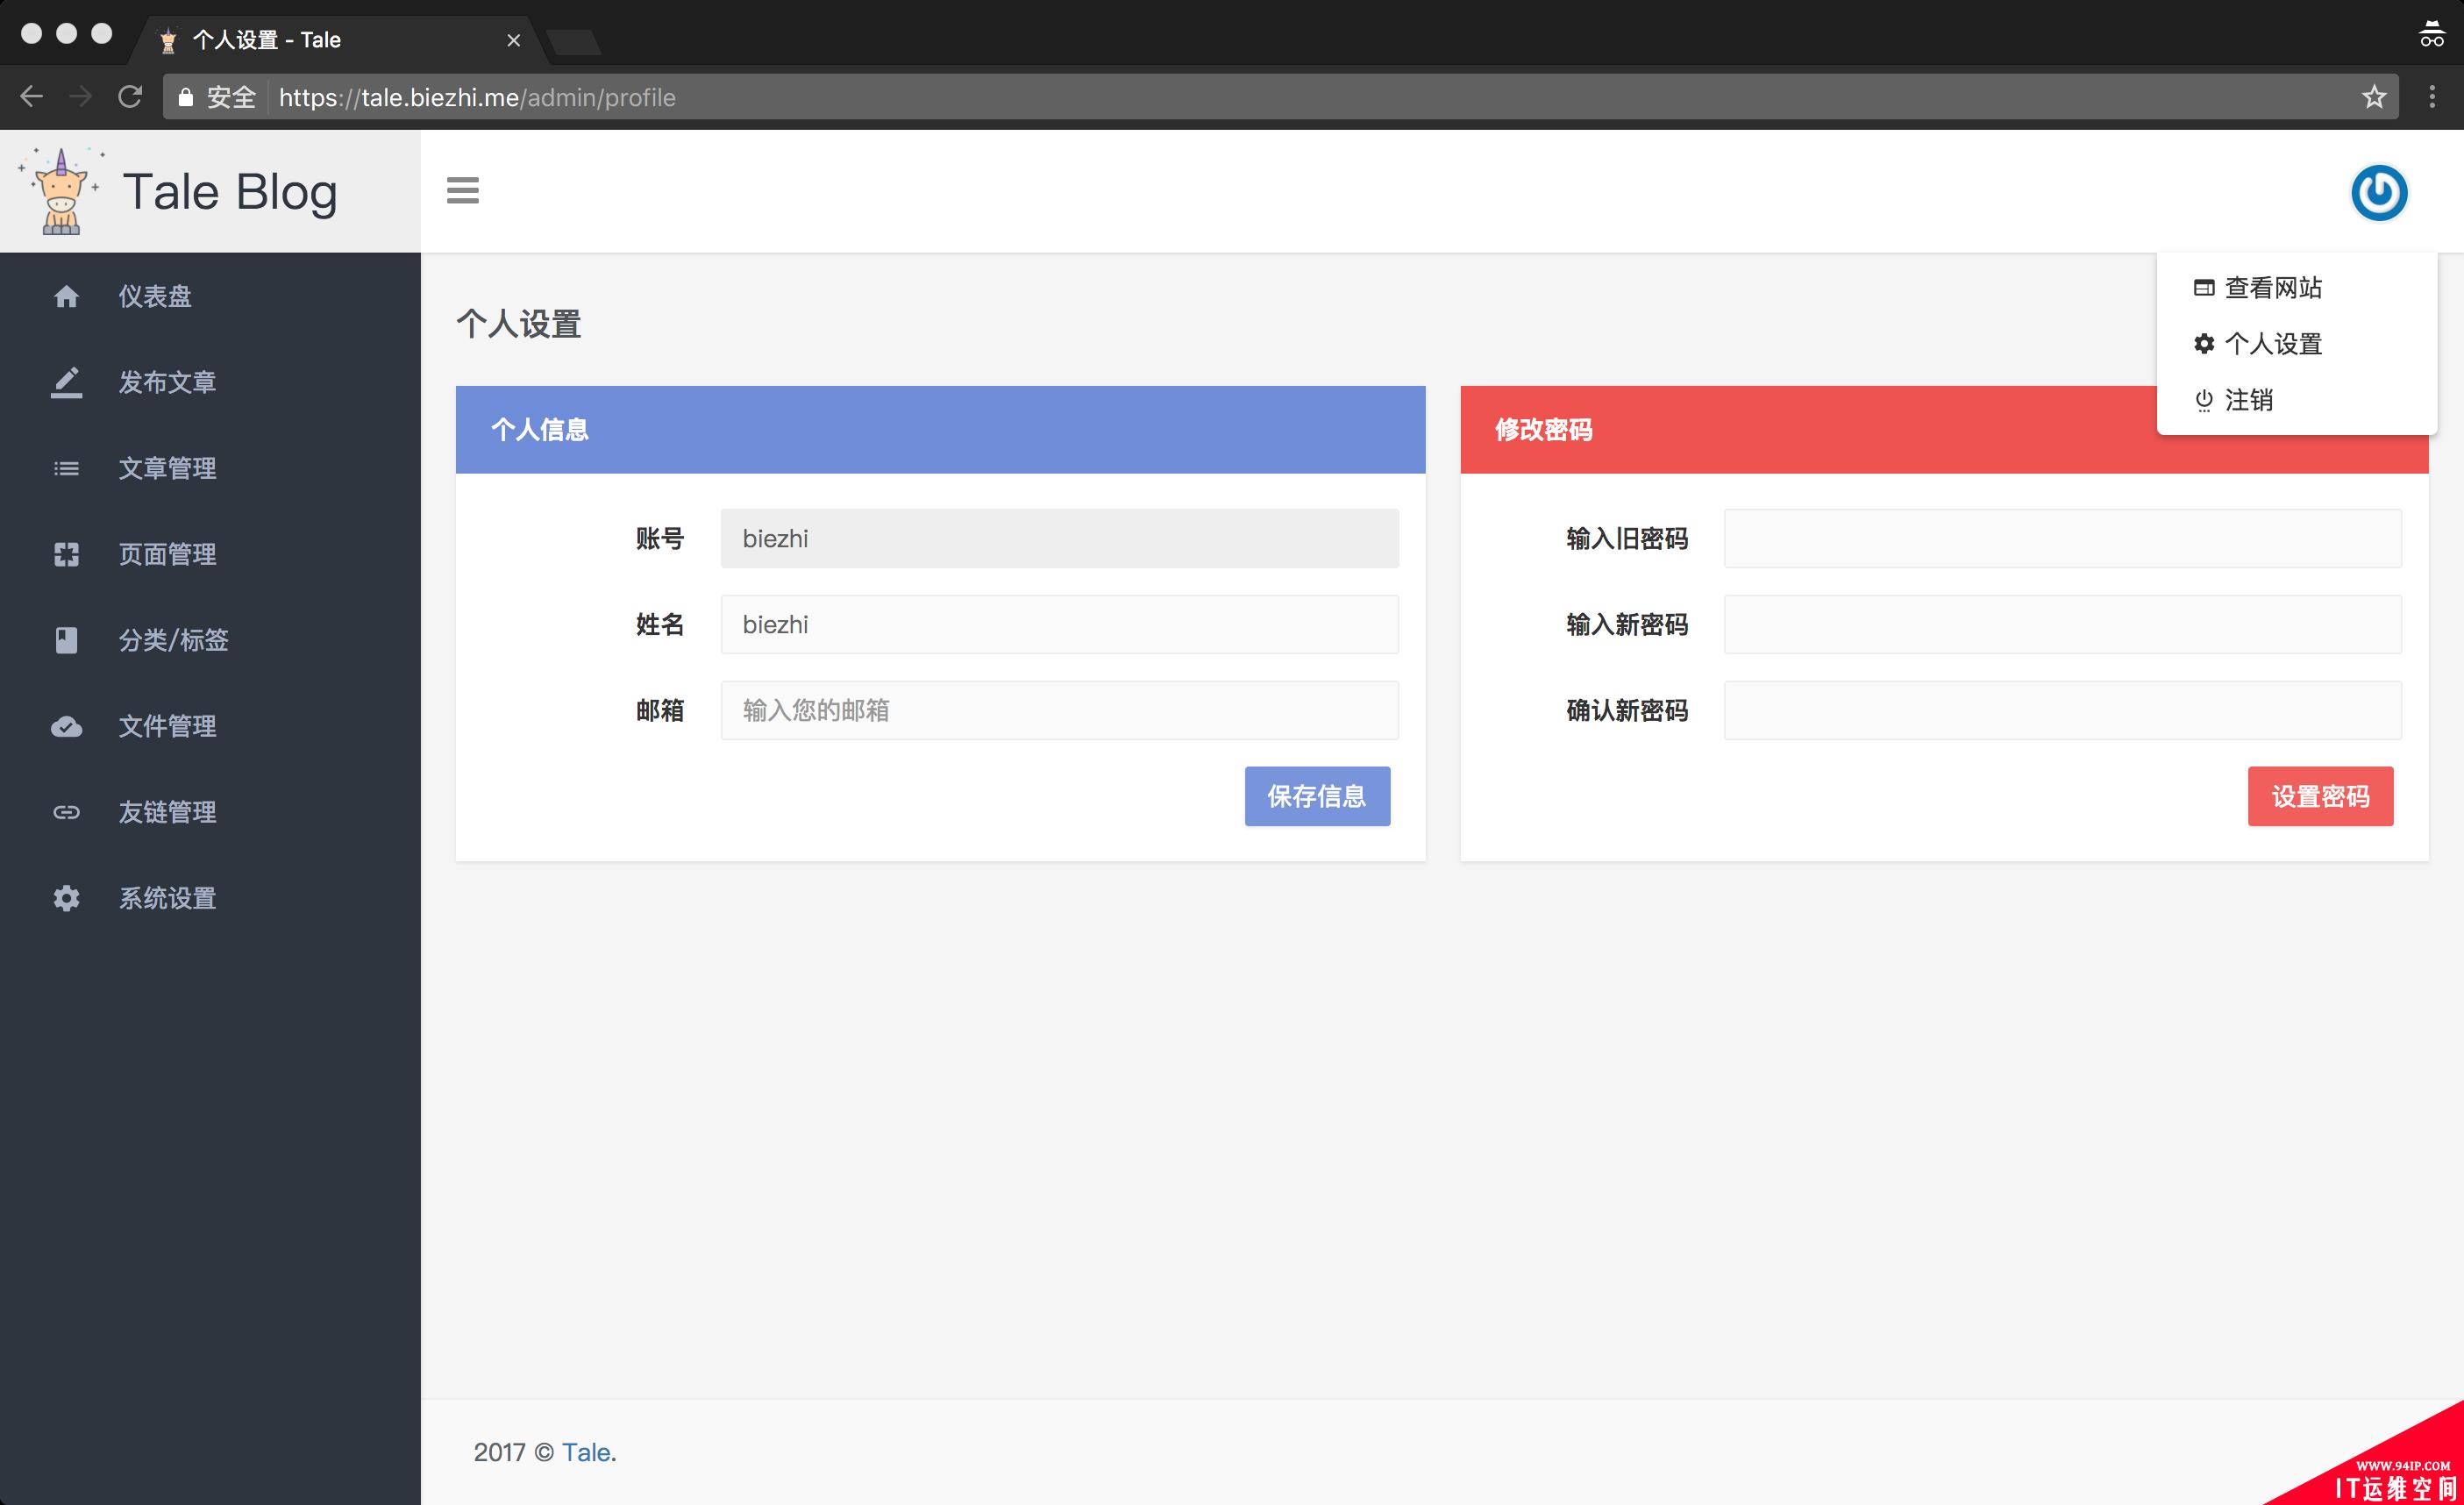Open 发布文章 in the sidebar
2464x1505 pixels.
point(167,382)
